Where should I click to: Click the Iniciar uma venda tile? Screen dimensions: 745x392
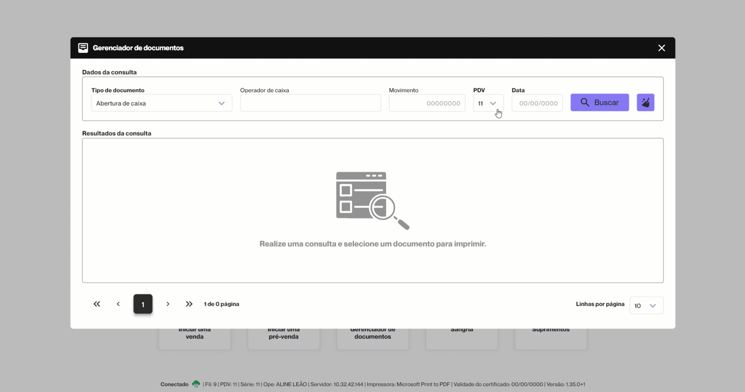[195, 338]
